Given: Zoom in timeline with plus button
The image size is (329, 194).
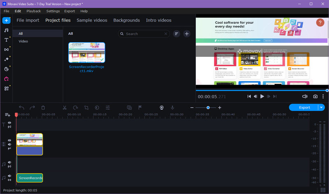Looking at the screenshot, I should pyautogui.click(x=220, y=108).
